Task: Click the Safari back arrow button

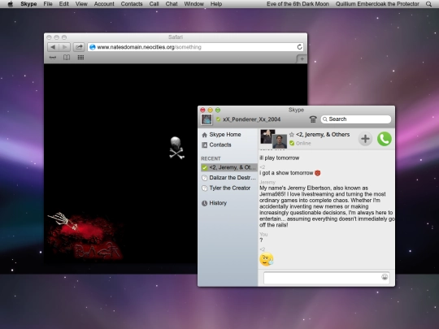Action: point(53,47)
